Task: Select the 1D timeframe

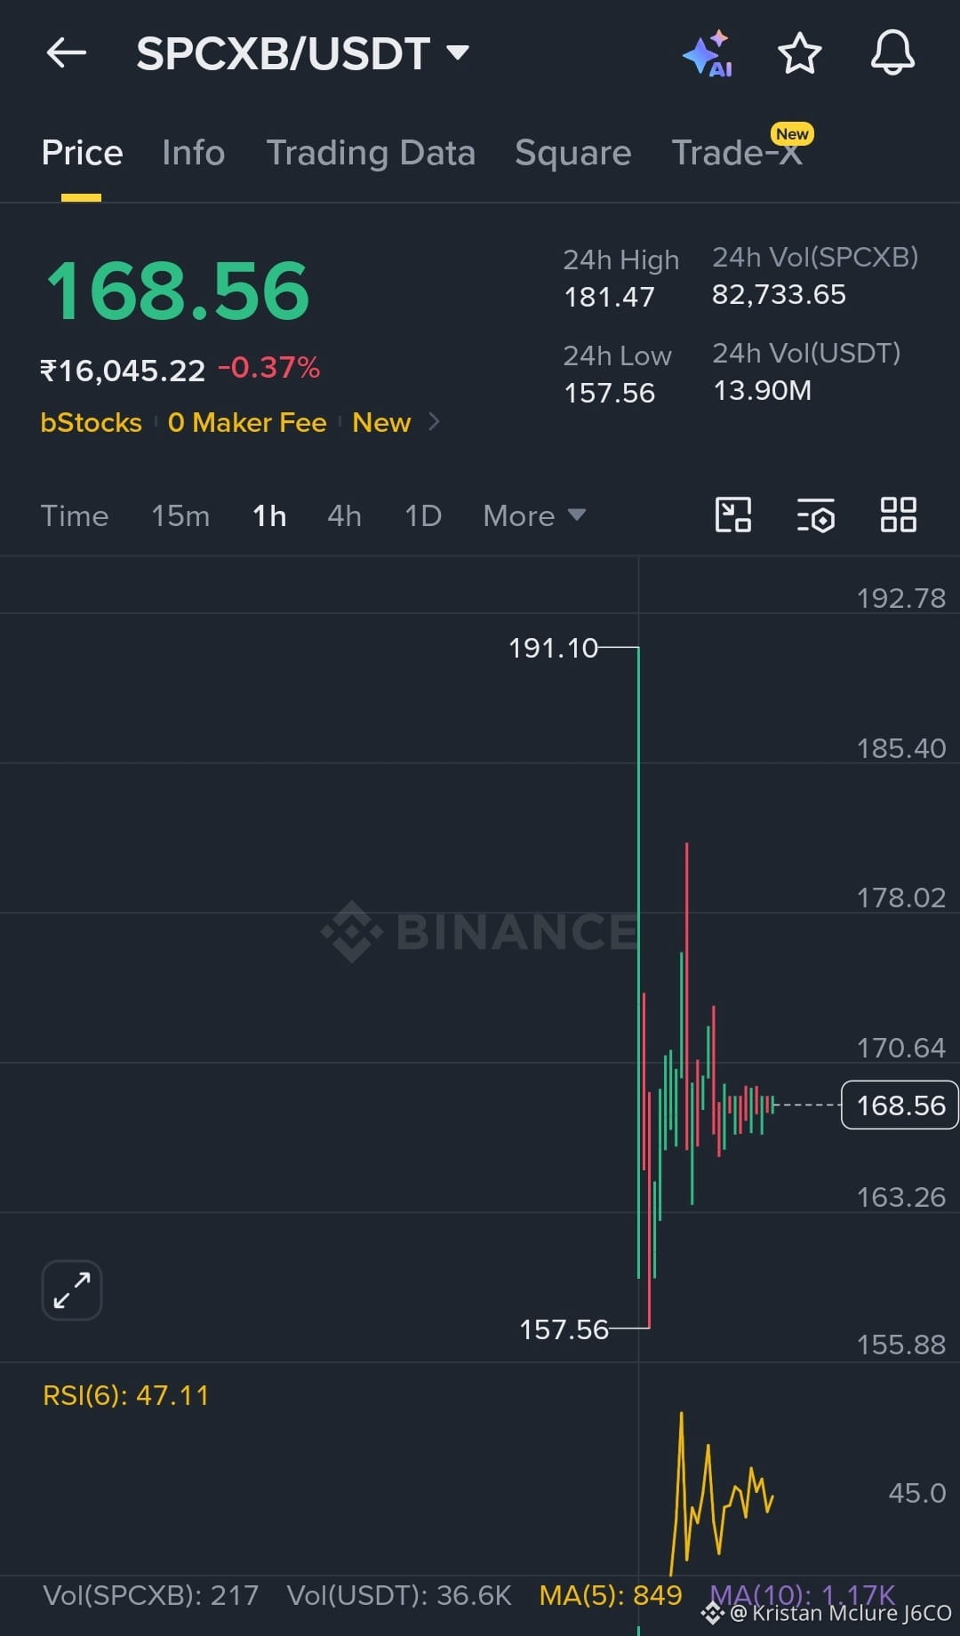Action: [x=423, y=515]
